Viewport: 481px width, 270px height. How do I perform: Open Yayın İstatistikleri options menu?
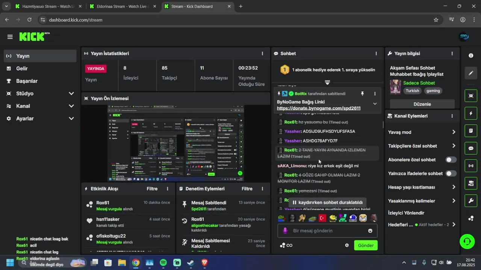click(x=262, y=54)
